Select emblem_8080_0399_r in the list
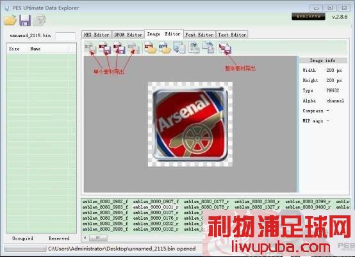Viewport: 355px width, 257px height. point(308,201)
